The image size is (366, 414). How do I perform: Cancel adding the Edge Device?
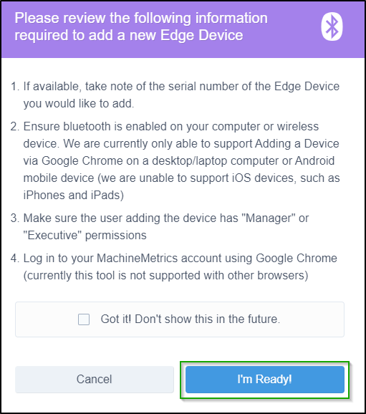point(95,379)
